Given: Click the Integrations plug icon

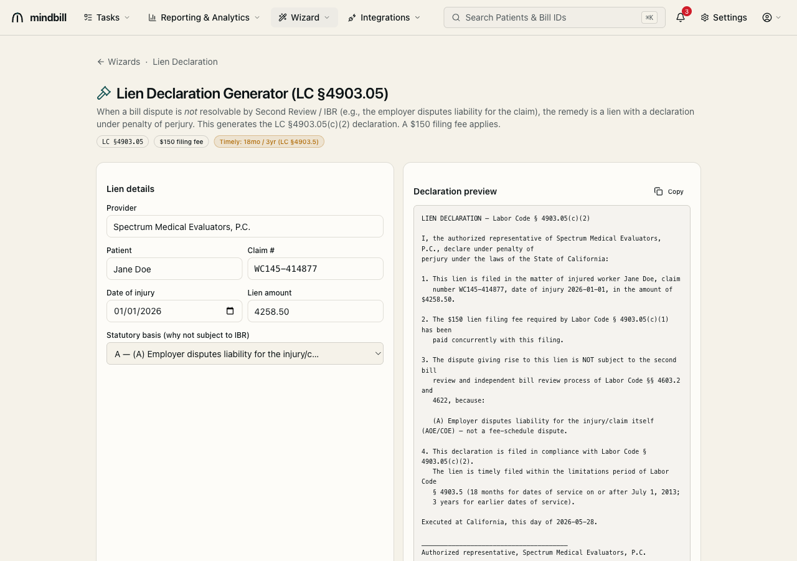Looking at the screenshot, I should (x=352, y=17).
